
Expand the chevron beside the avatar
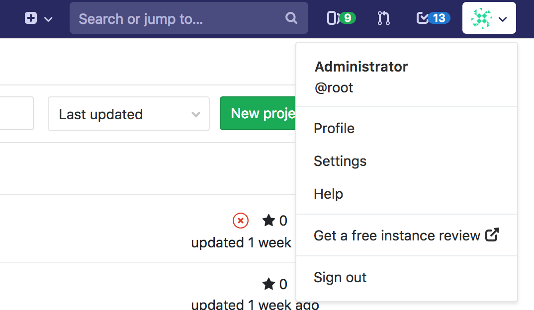click(502, 19)
